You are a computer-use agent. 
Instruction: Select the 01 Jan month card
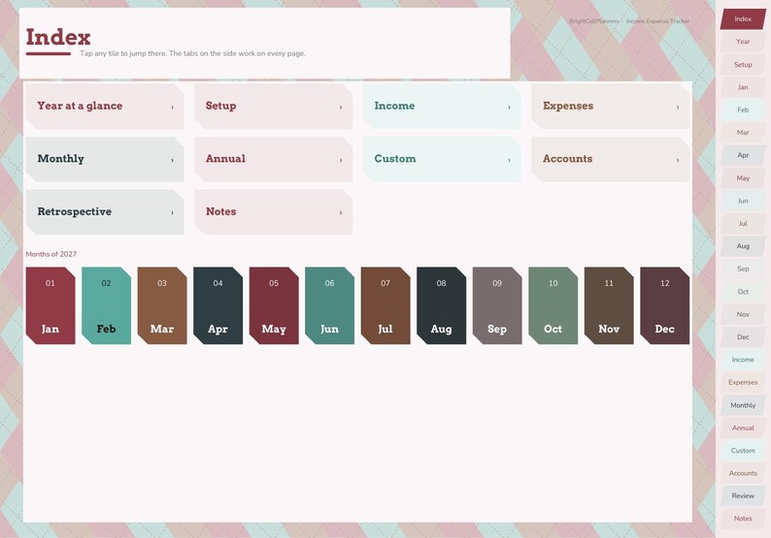coord(50,305)
